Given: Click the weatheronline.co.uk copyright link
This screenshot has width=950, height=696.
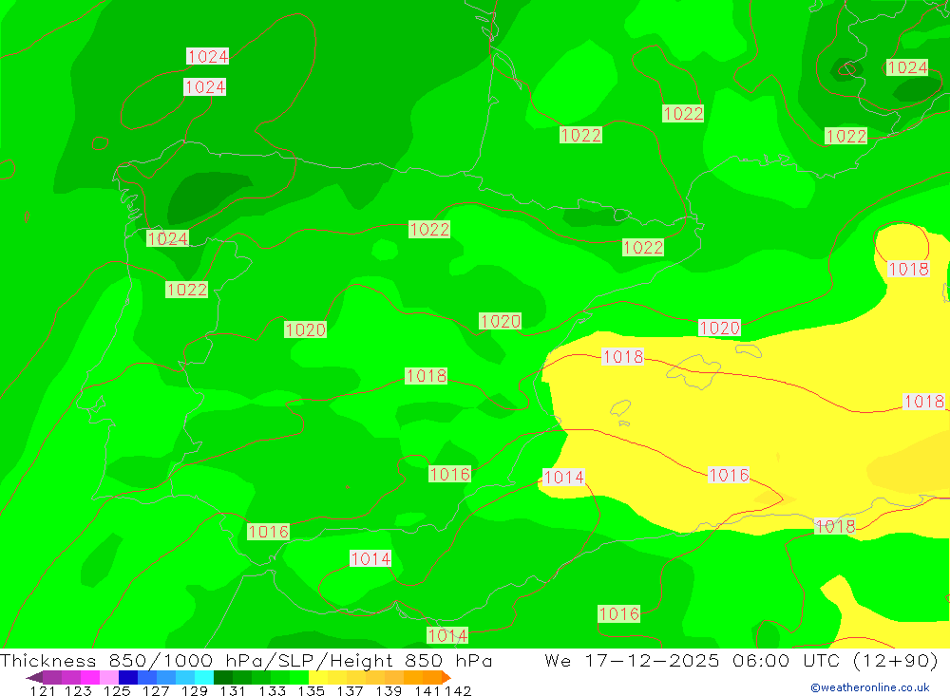Looking at the screenshot, I should coord(870,687).
